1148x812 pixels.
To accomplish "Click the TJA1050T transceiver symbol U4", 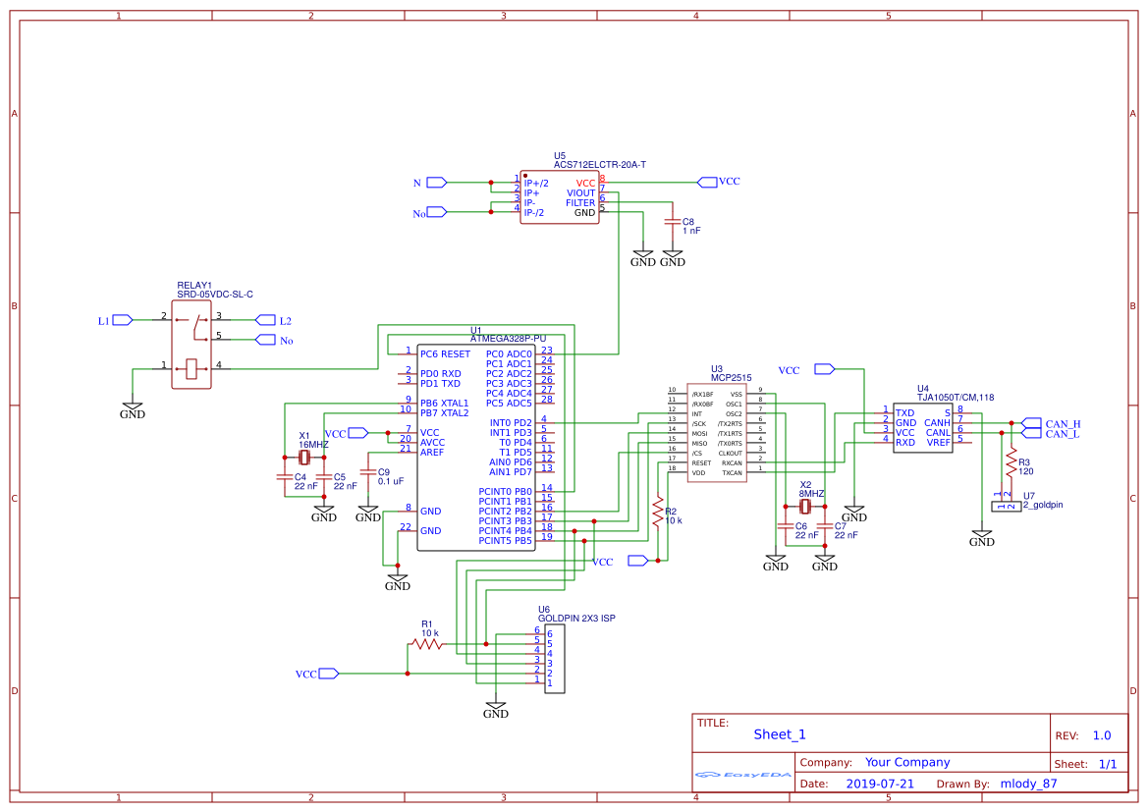I will pyautogui.click(x=921, y=427).
